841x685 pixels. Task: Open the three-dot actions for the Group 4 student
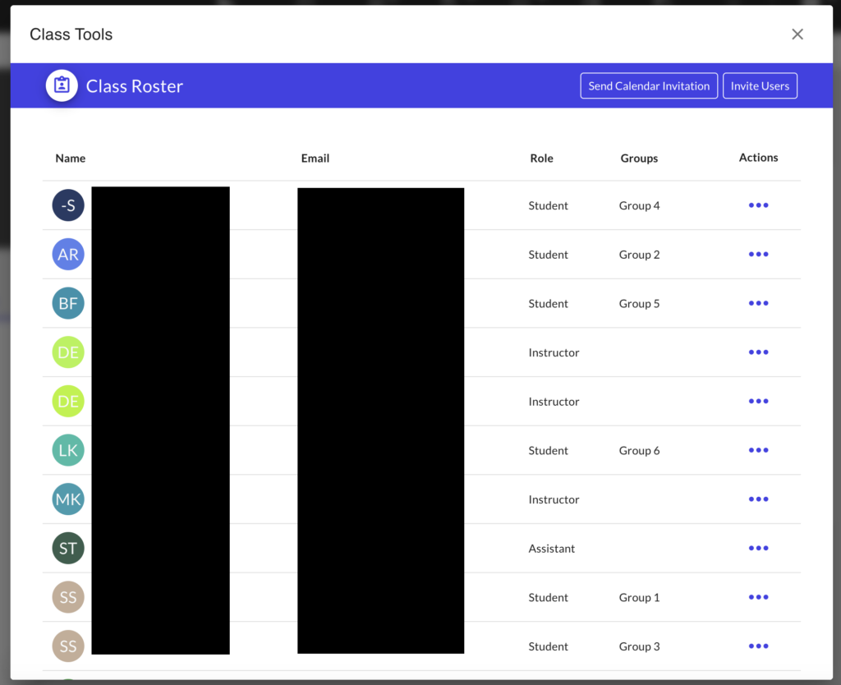[758, 205]
